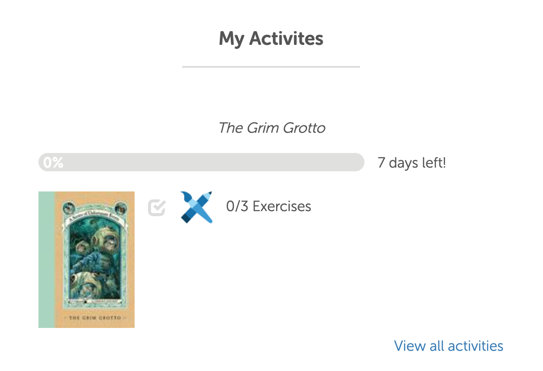Click the word Exercises next to the icon
543x371 pixels.
tap(282, 207)
